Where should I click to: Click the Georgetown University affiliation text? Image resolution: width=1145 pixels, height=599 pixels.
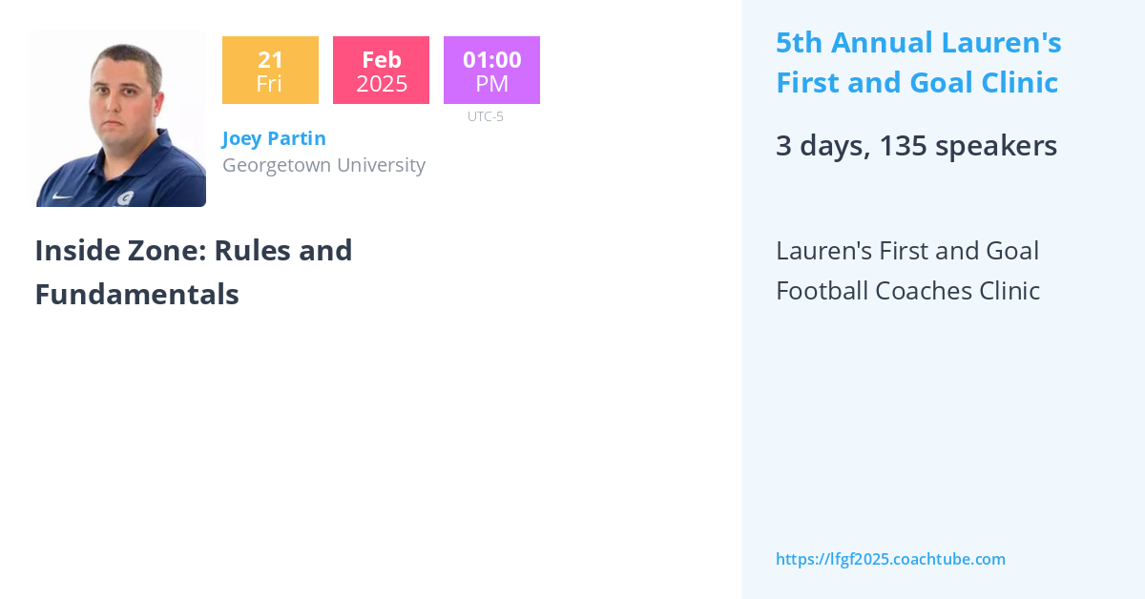pos(323,165)
